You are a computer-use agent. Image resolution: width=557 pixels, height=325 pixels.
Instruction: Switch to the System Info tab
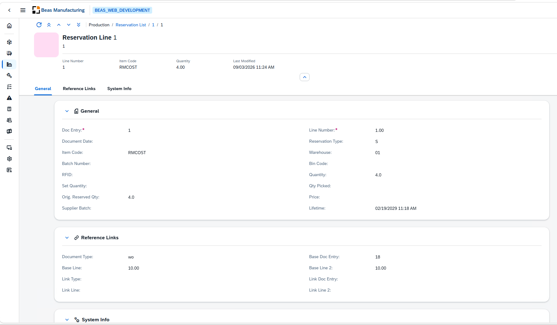pos(119,89)
